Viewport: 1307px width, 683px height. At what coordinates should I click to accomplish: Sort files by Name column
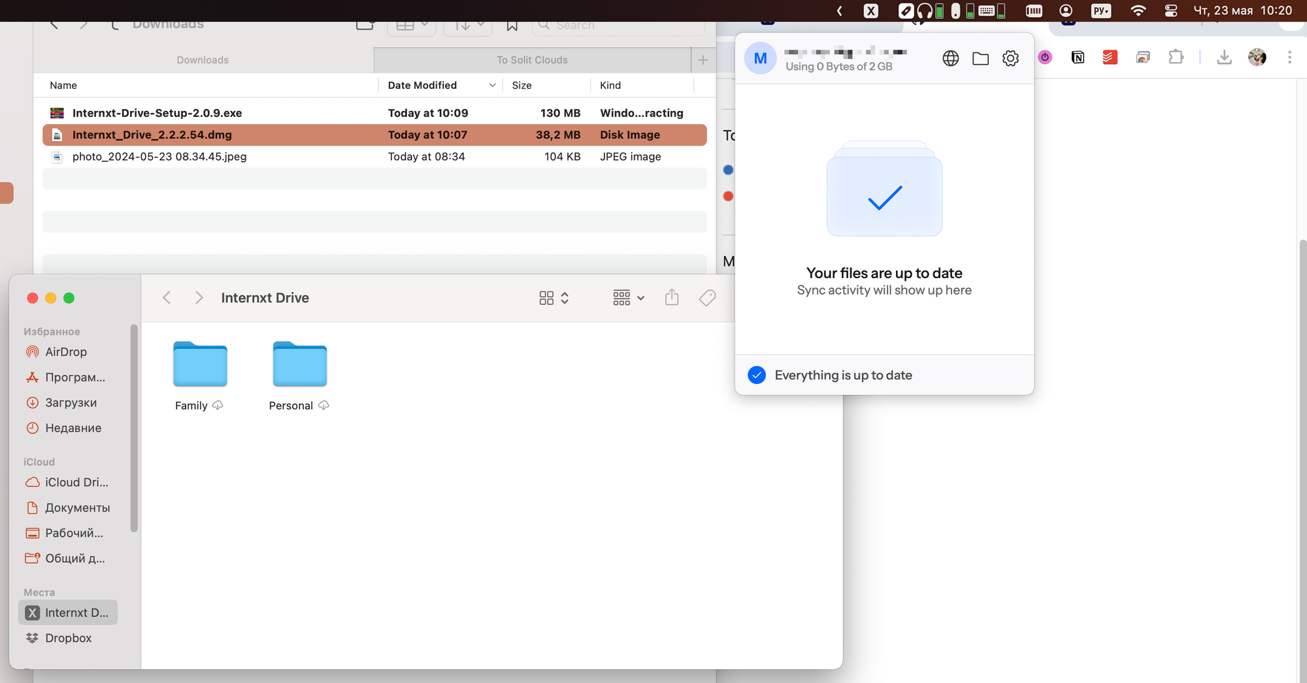coord(63,86)
